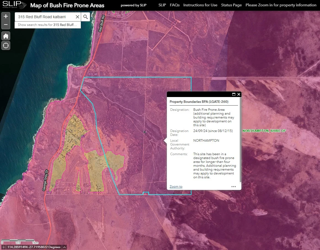Click the SLIP logo in the header
Viewport: 320px width, 250px height.
(x=14, y=5)
